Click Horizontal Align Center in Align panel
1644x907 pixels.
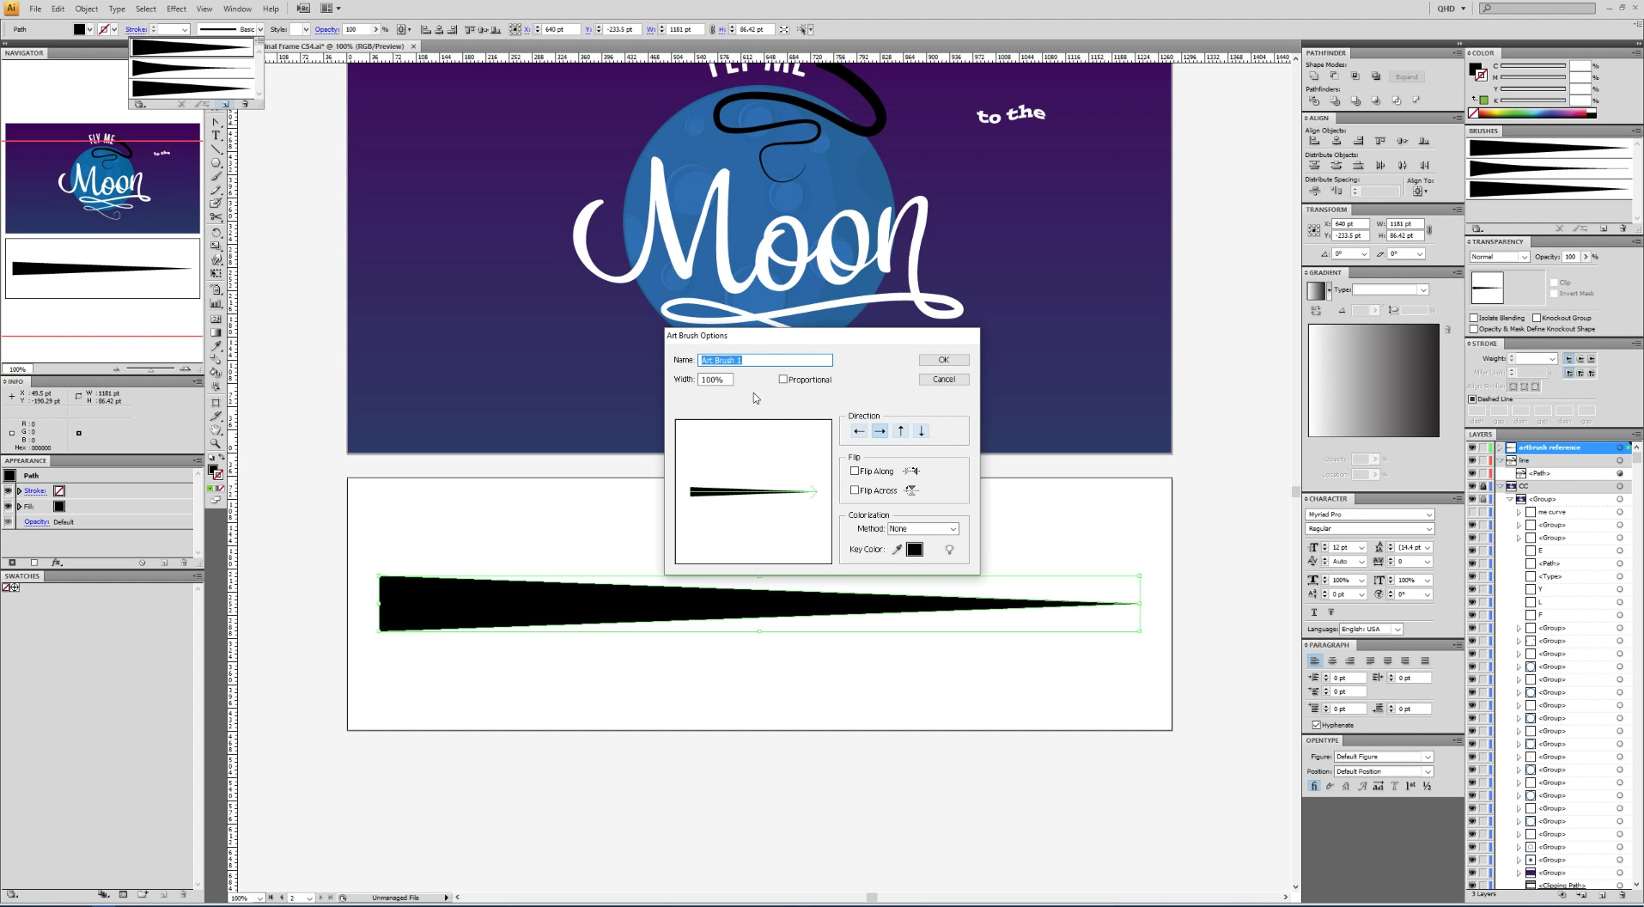[x=1336, y=141]
